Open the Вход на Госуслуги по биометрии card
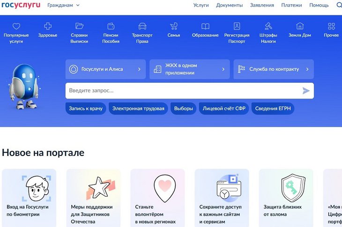The height and width of the screenshot is (227, 342). tap(29, 198)
